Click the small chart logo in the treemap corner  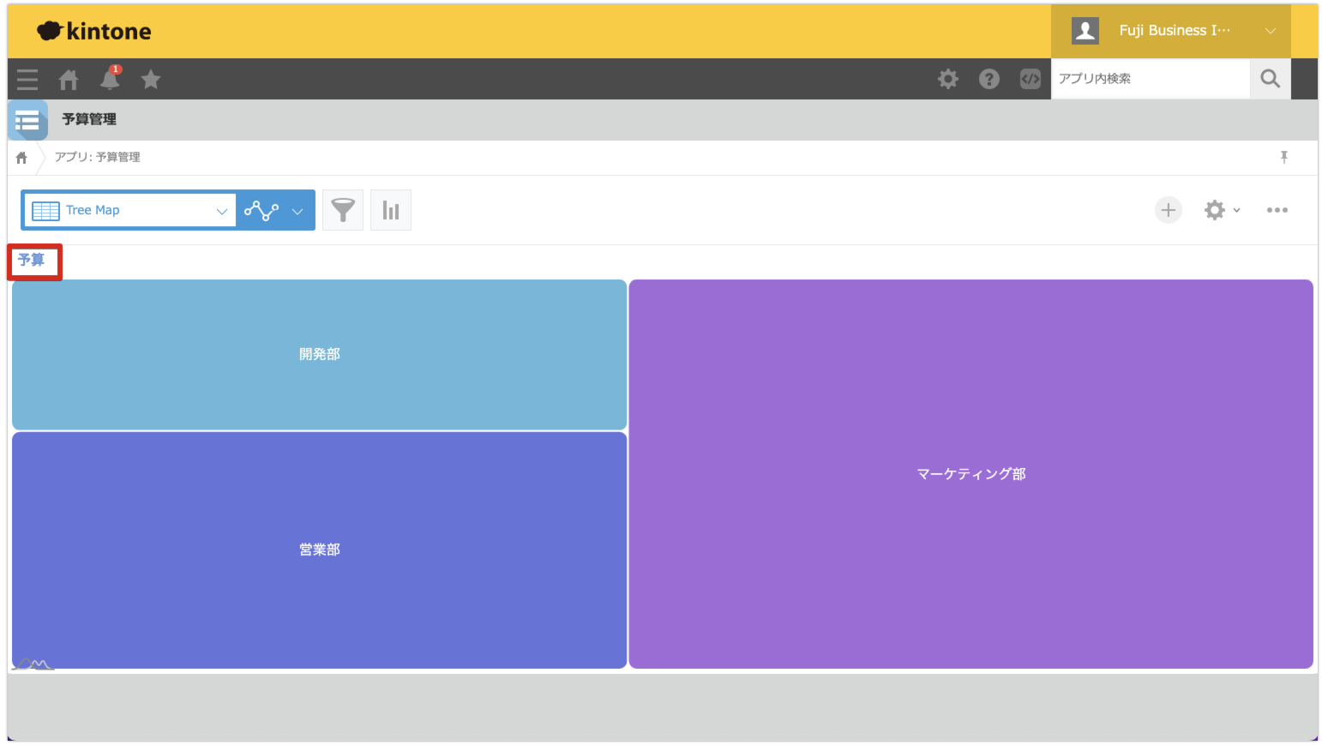[x=34, y=664]
